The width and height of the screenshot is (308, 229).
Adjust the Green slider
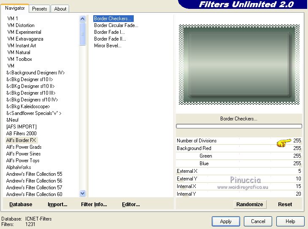tap(239, 156)
